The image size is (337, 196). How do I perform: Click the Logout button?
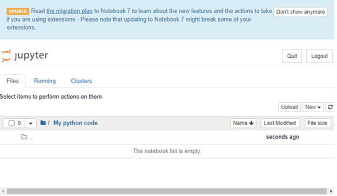click(x=319, y=56)
